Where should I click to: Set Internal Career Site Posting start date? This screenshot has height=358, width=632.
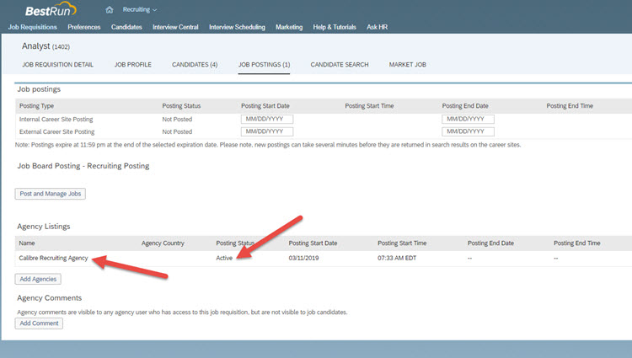tap(267, 120)
